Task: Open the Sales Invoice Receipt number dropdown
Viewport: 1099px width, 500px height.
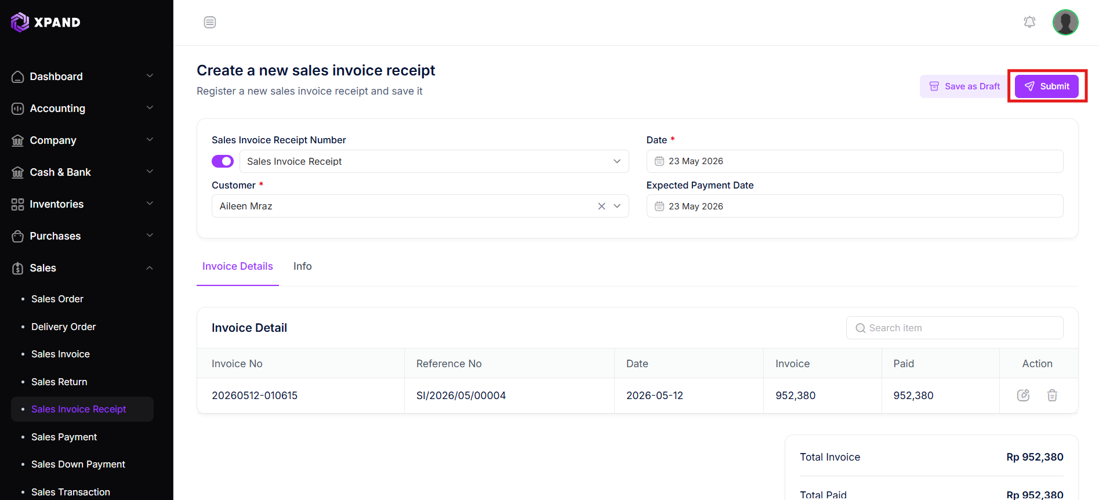Action: coord(434,161)
